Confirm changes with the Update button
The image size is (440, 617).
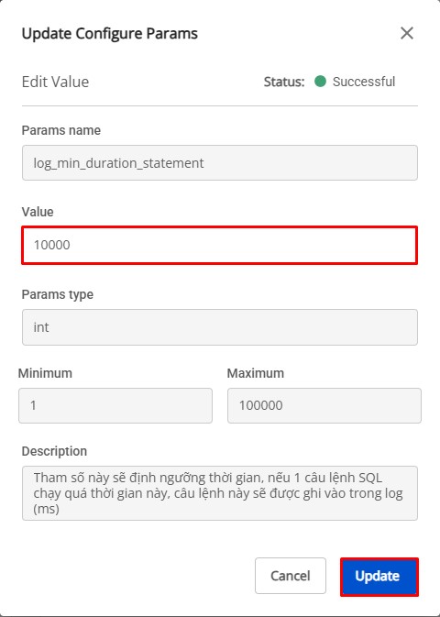click(379, 576)
